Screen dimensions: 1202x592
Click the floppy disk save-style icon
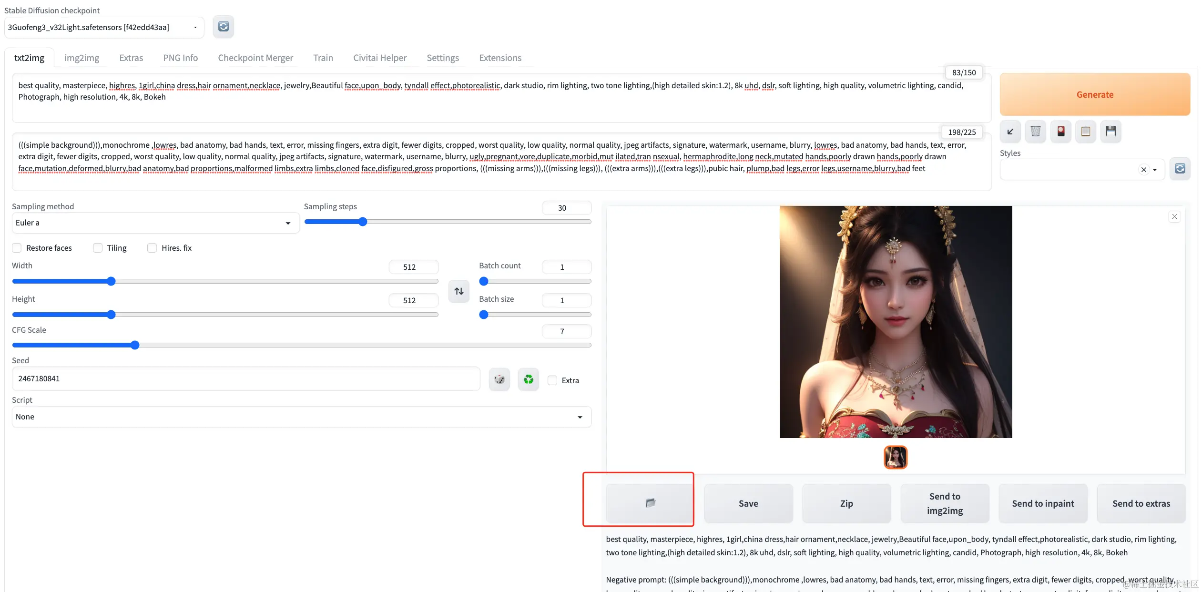1110,132
